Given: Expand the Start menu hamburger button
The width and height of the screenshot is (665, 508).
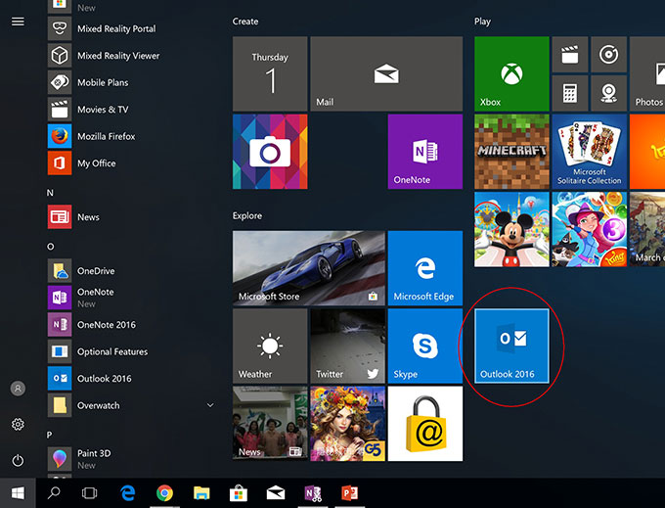Looking at the screenshot, I should click(x=18, y=22).
